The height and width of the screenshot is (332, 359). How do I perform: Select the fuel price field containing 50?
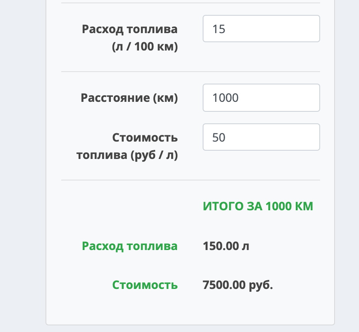coord(261,137)
